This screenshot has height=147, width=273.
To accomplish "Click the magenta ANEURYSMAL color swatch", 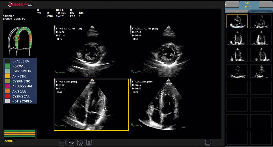I will tap(8, 86).
